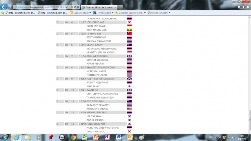The image size is (251, 141).
Task: Click the Add to Favorites bar icon
Action: coord(3,13)
